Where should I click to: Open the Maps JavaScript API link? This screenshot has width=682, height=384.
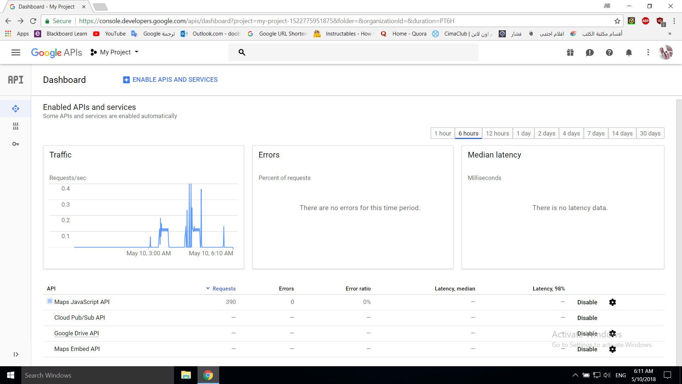(82, 302)
